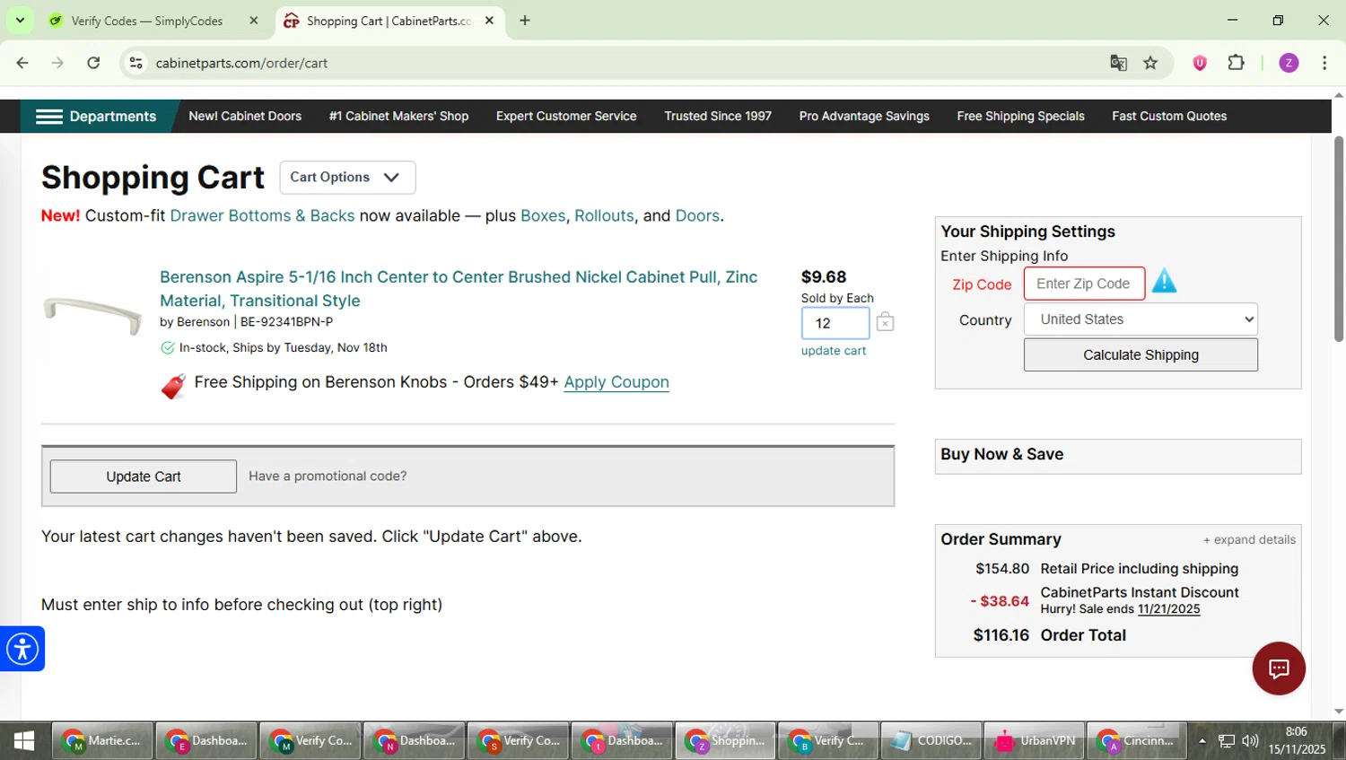1346x760 pixels.
Task: Click the shield extension icon
Action: (x=1200, y=63)
